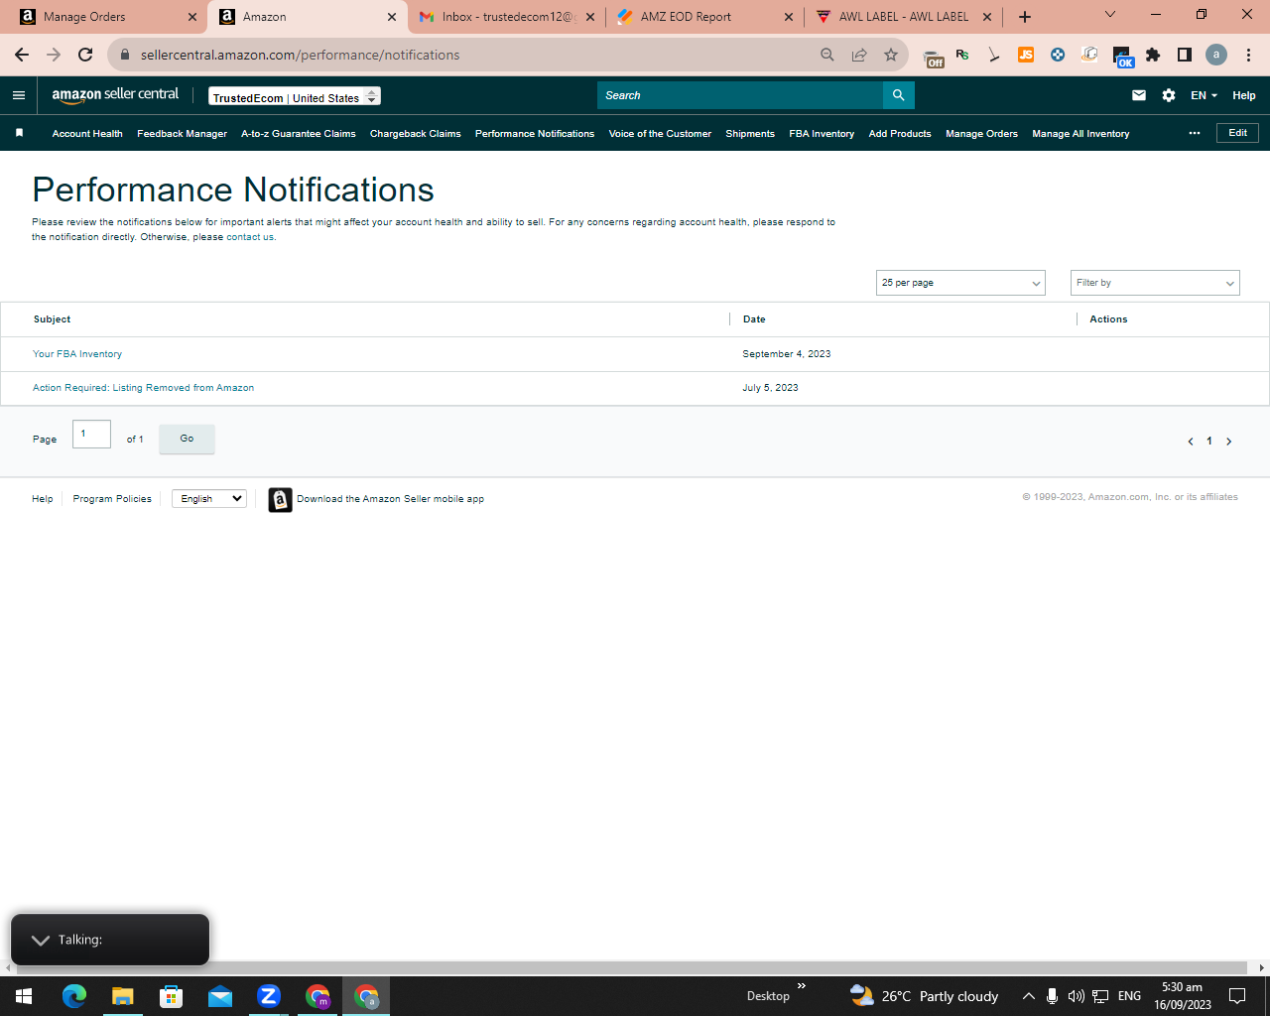Image resolution: width=1270 pixels, height=1016 pixels.
Task: Click the search magnifier button
Action: pyautogui.click(x=898, y=95)
